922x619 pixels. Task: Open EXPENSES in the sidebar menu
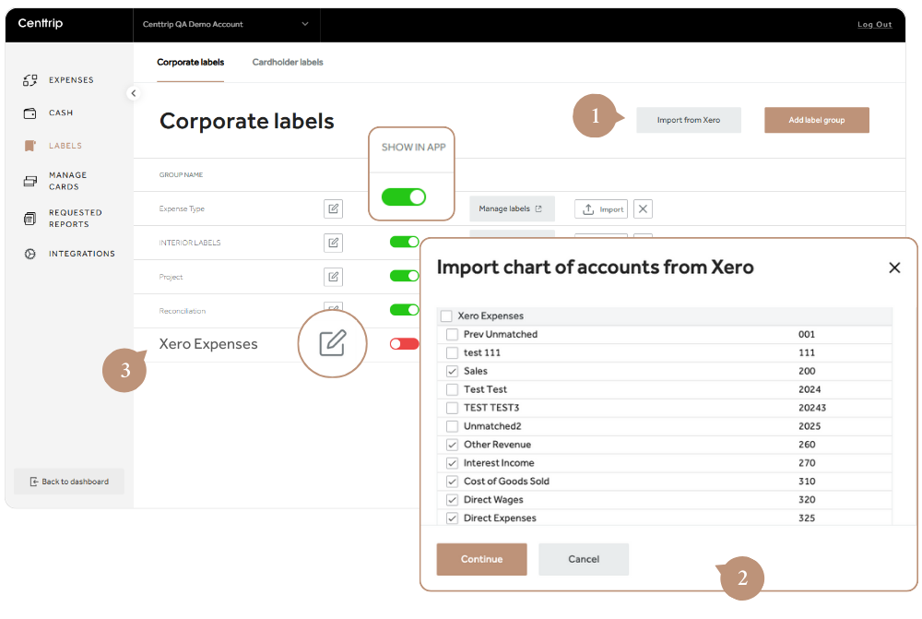point(71,80)
